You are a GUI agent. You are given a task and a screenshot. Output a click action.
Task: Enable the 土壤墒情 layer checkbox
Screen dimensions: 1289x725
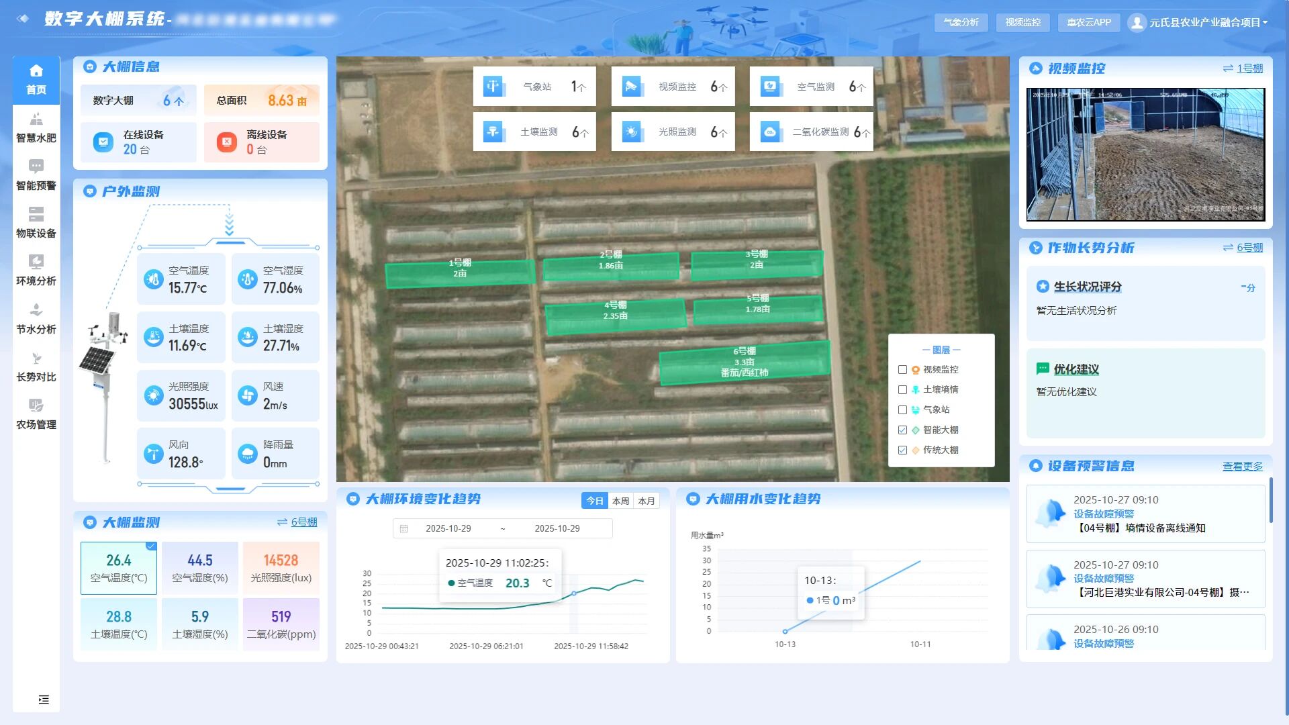click(902, 390)
